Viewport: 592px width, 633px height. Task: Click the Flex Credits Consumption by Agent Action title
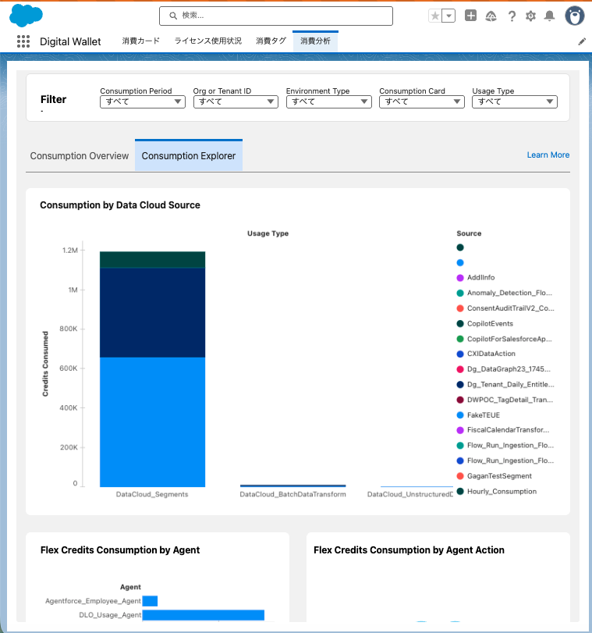point(409,550)
